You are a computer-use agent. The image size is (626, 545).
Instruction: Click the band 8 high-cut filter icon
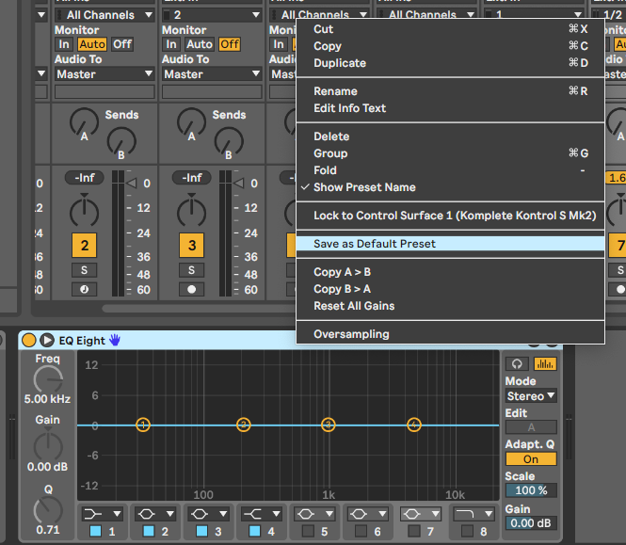point(465,514)
